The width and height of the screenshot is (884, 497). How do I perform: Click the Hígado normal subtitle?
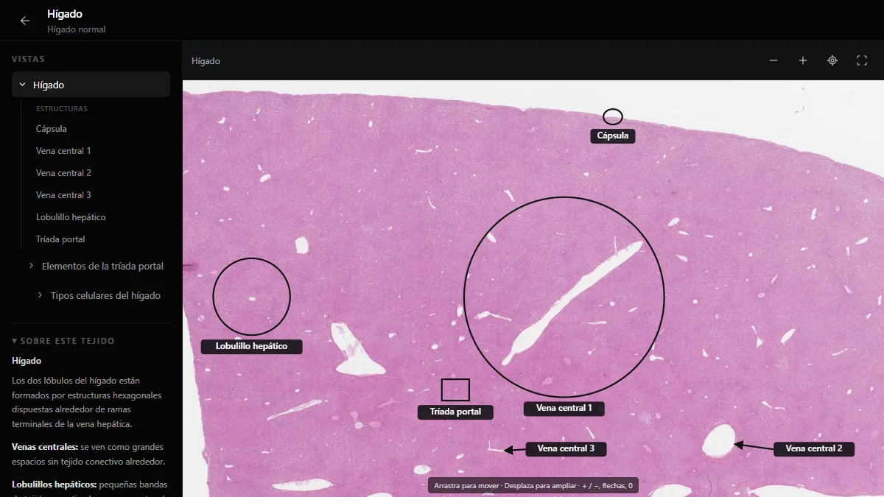(77, 29)
